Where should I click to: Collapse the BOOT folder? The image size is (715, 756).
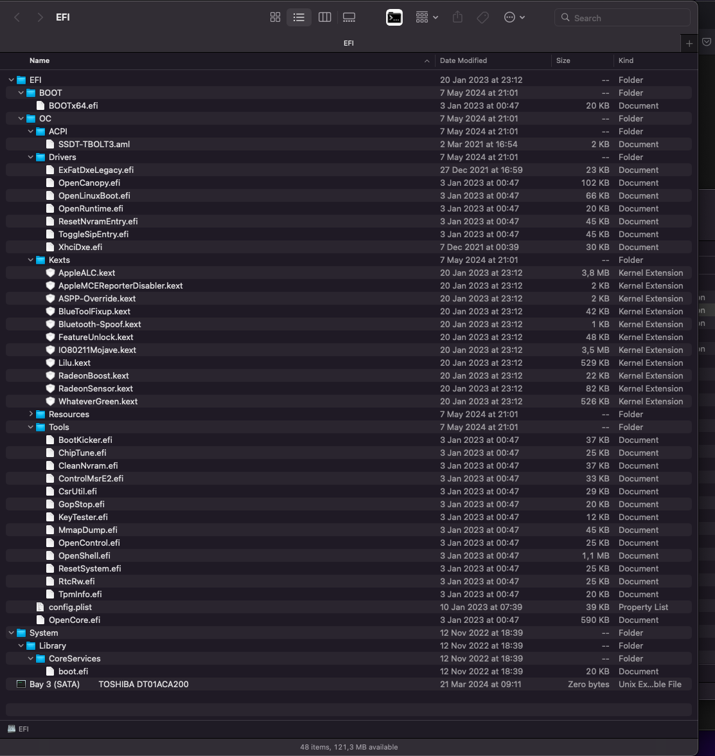[21, 93]
